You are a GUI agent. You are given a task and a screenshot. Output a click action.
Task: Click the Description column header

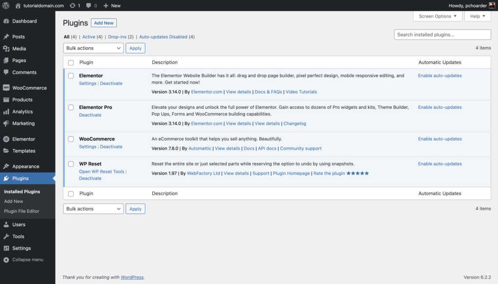coord(164,62)
